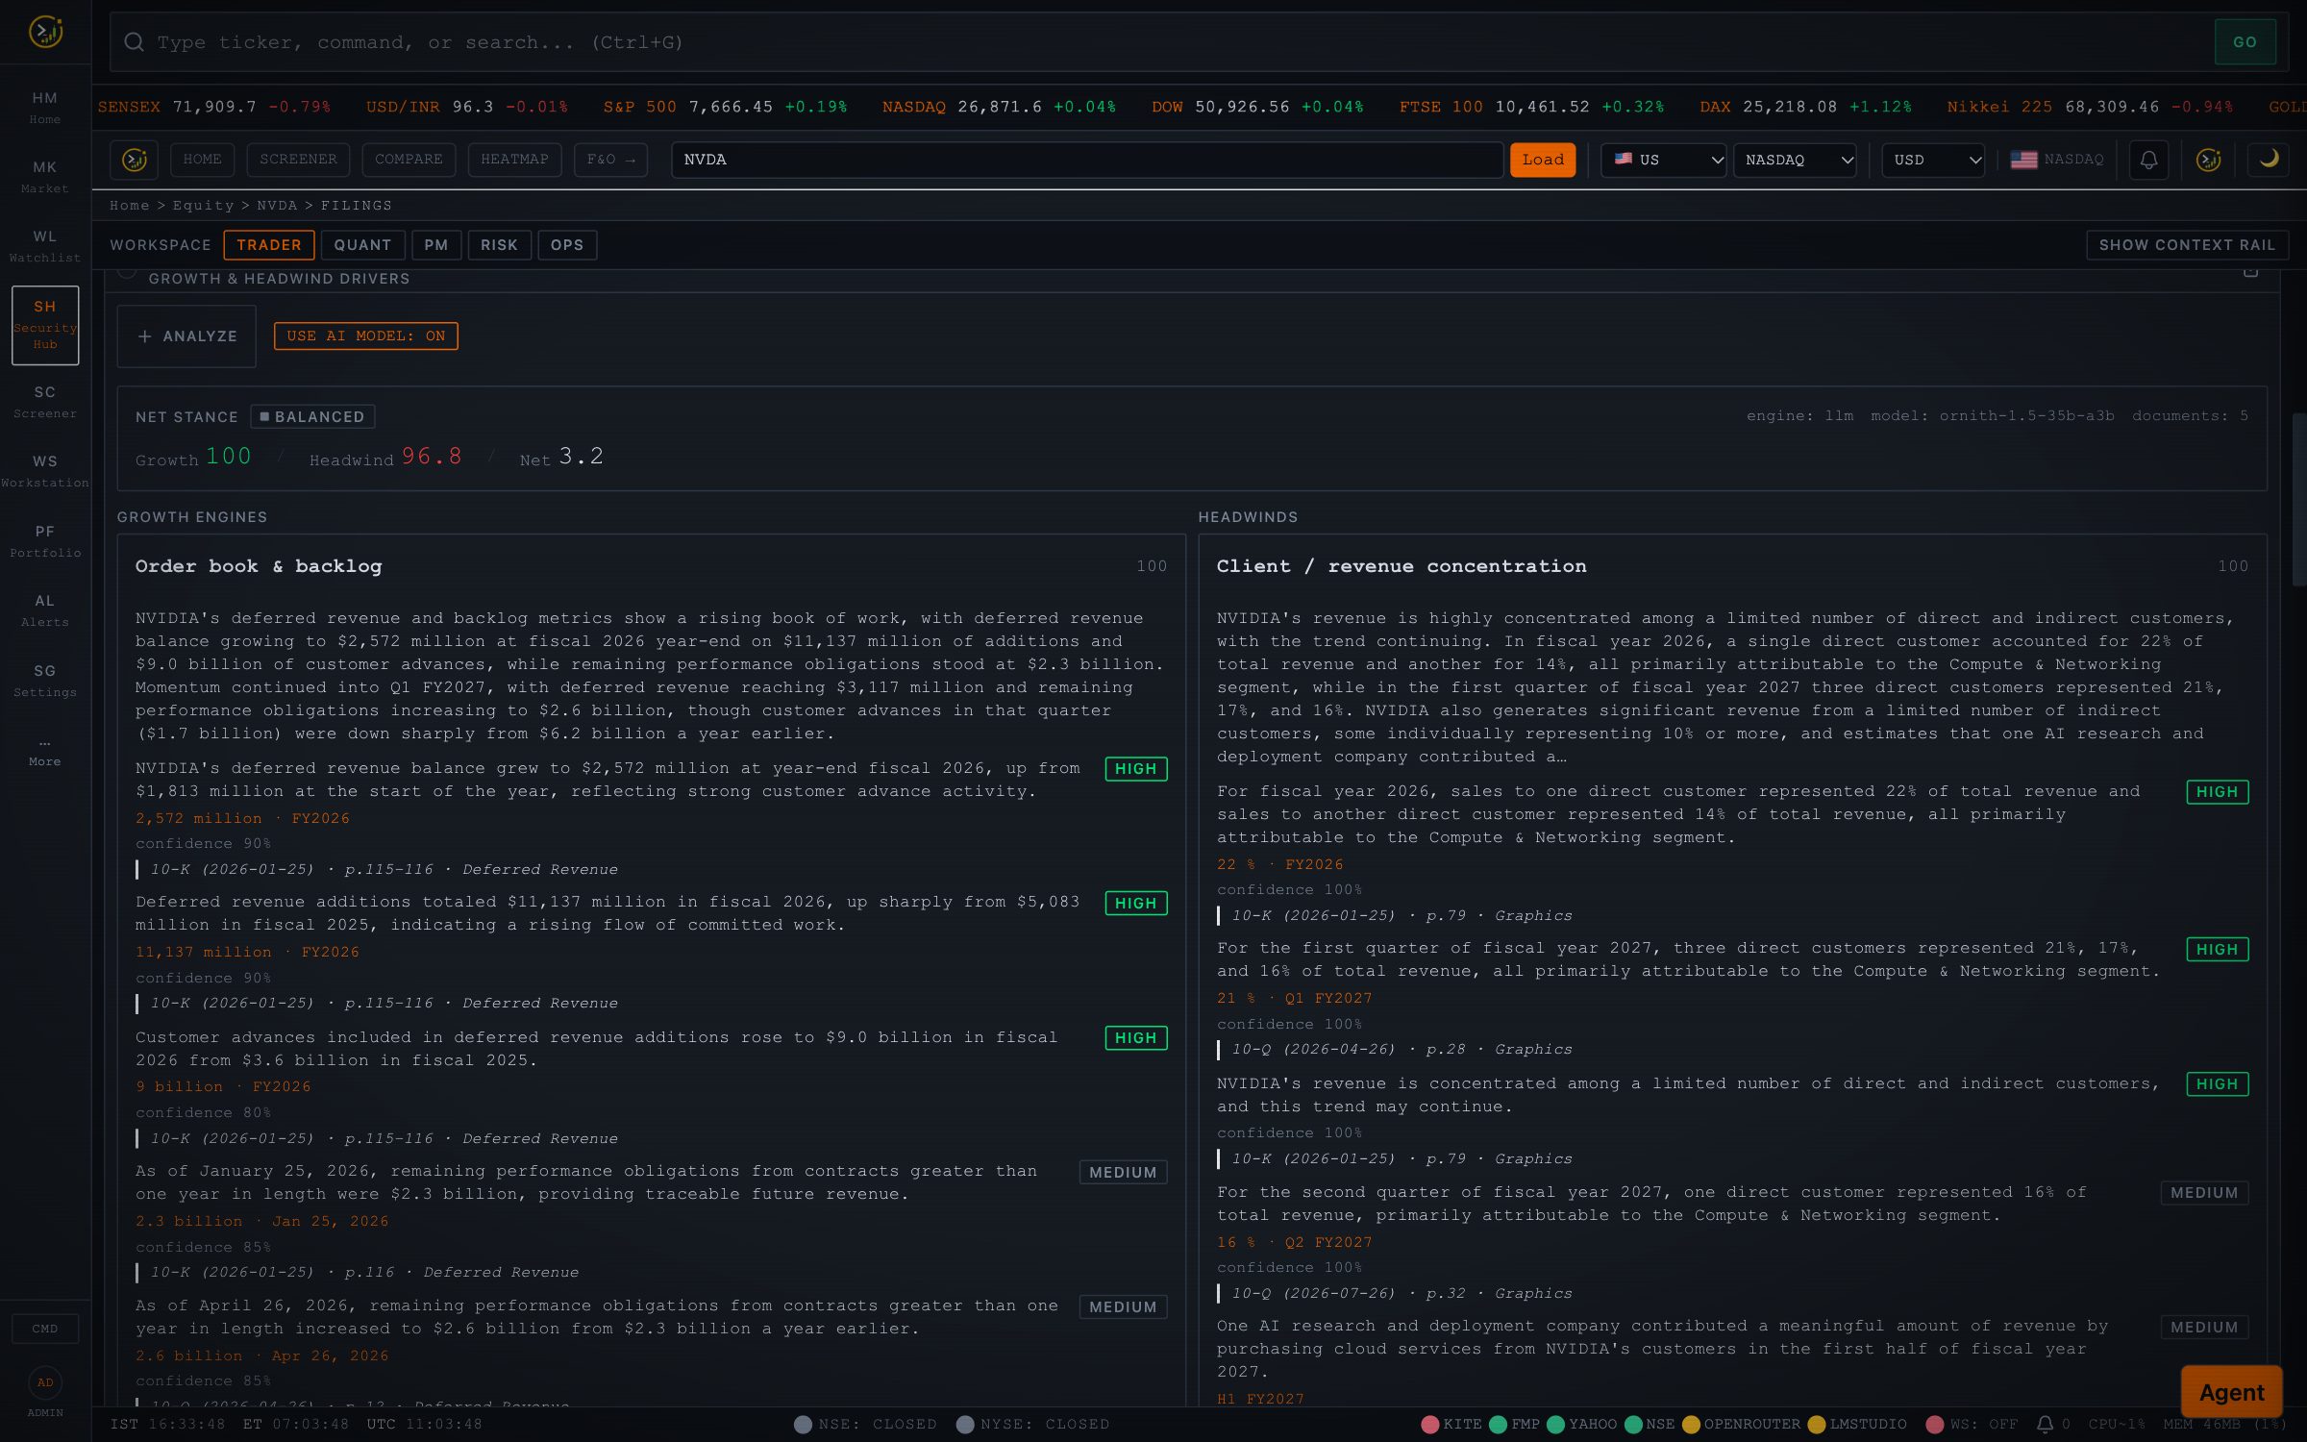Click the SCREENER toolbar button
This screenshot has width=2307, height=1442.
(298, 160)
